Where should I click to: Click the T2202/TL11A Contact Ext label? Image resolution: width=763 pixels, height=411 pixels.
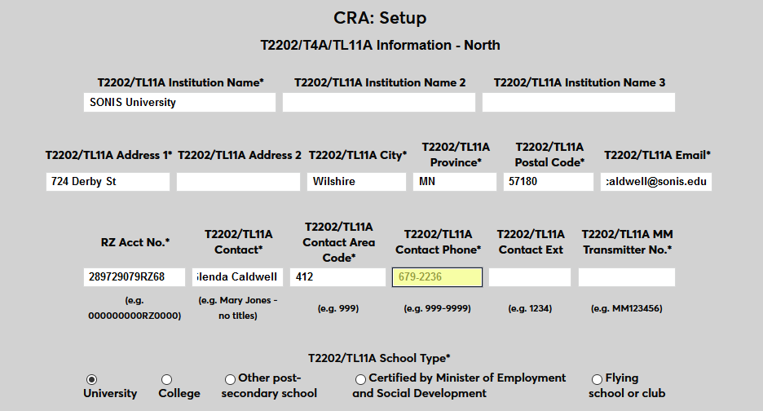tap(531, 242)
